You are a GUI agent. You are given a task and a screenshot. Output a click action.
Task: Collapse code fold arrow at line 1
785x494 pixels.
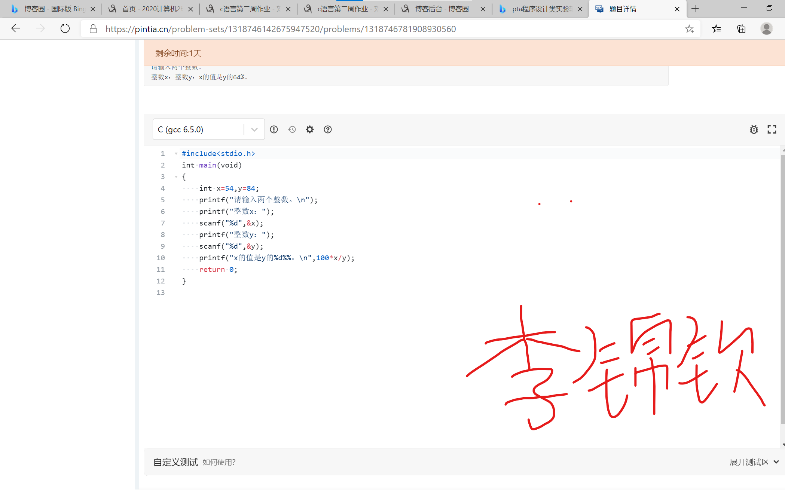pos(176,154)
